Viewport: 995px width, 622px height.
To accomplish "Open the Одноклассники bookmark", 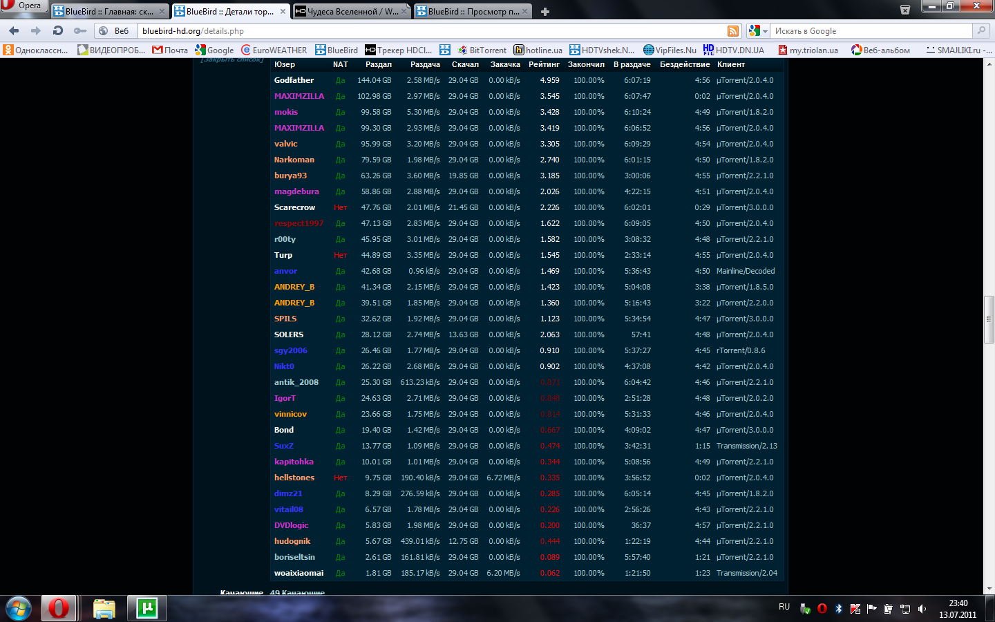I will (x=36, y=50).
